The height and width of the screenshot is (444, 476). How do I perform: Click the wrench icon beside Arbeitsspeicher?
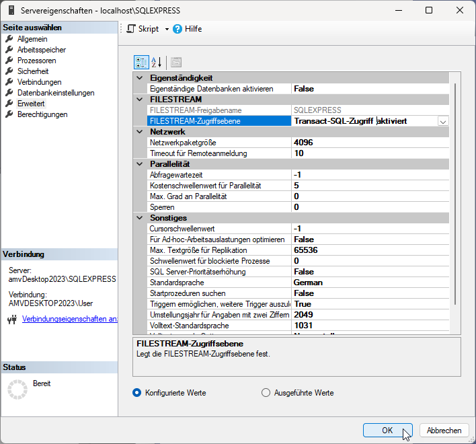[x=9, y=50]
